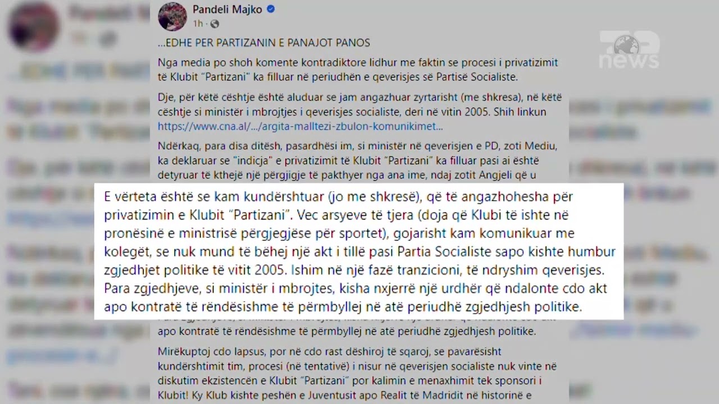Click the Top News channel logo watermark
Image resolution: width=719 pixels, height=404 pixels.
(x=629, y=49)
